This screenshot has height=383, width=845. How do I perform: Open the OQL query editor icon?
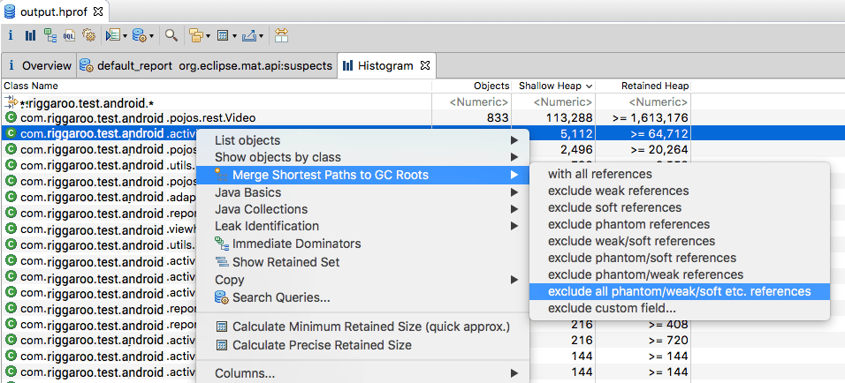[69, 35]
